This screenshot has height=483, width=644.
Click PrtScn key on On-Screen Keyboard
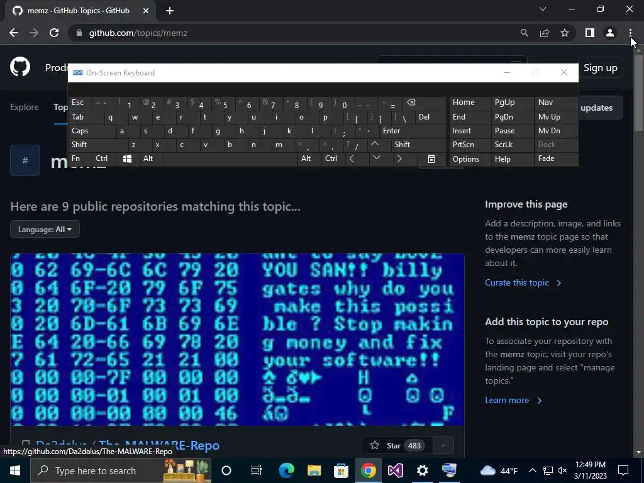[470, 144]
